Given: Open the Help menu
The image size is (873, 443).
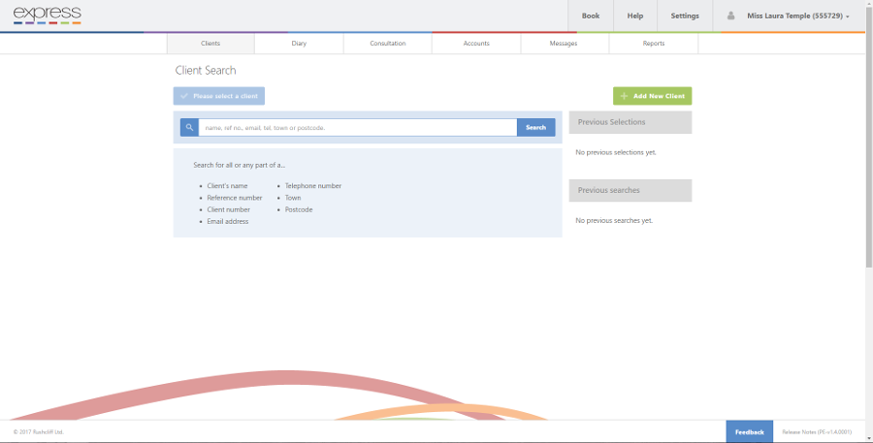Looking at the screenshot, I should [635, 16].
